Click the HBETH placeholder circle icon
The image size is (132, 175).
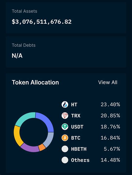click(65, 149)
